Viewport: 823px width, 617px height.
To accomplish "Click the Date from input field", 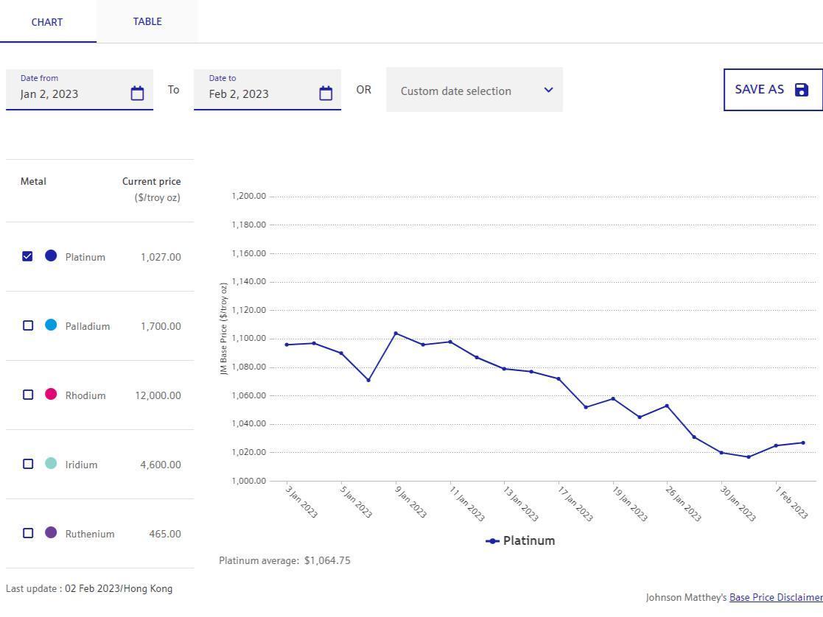I will [70, 94].
